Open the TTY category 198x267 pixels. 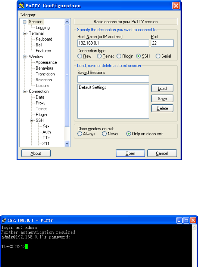pyautogui.click(x=47, y=138)
